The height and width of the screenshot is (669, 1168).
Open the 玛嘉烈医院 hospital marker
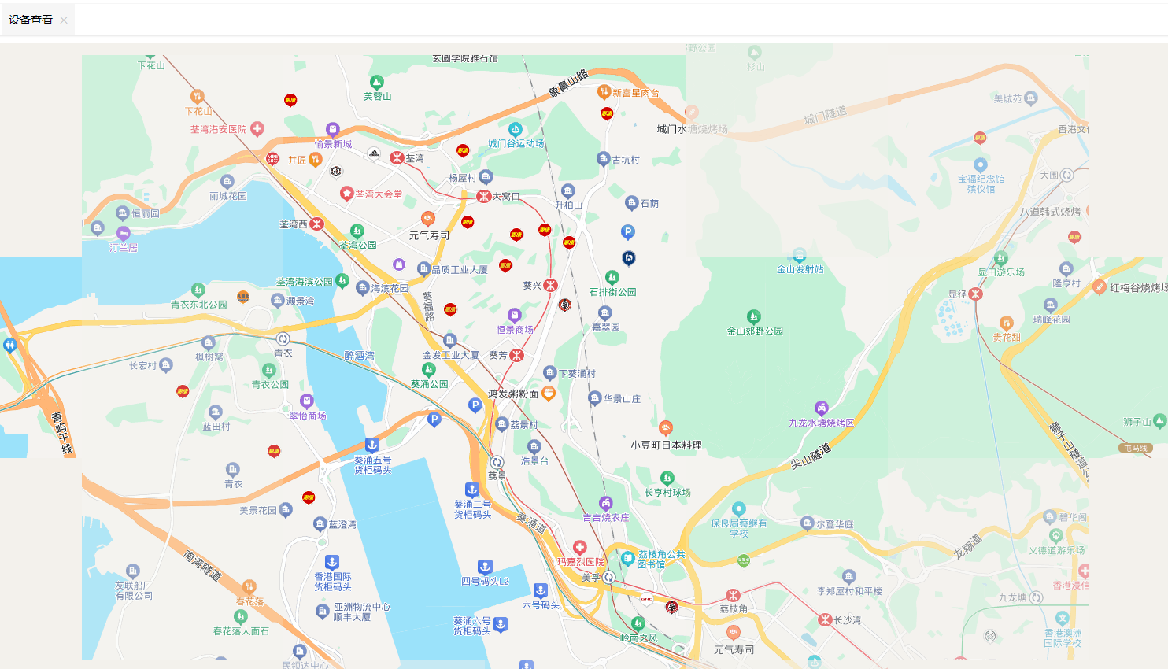coord(580,547)
